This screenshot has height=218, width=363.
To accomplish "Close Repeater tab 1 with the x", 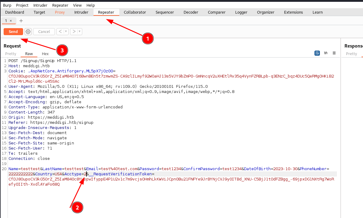I will 11,21.
